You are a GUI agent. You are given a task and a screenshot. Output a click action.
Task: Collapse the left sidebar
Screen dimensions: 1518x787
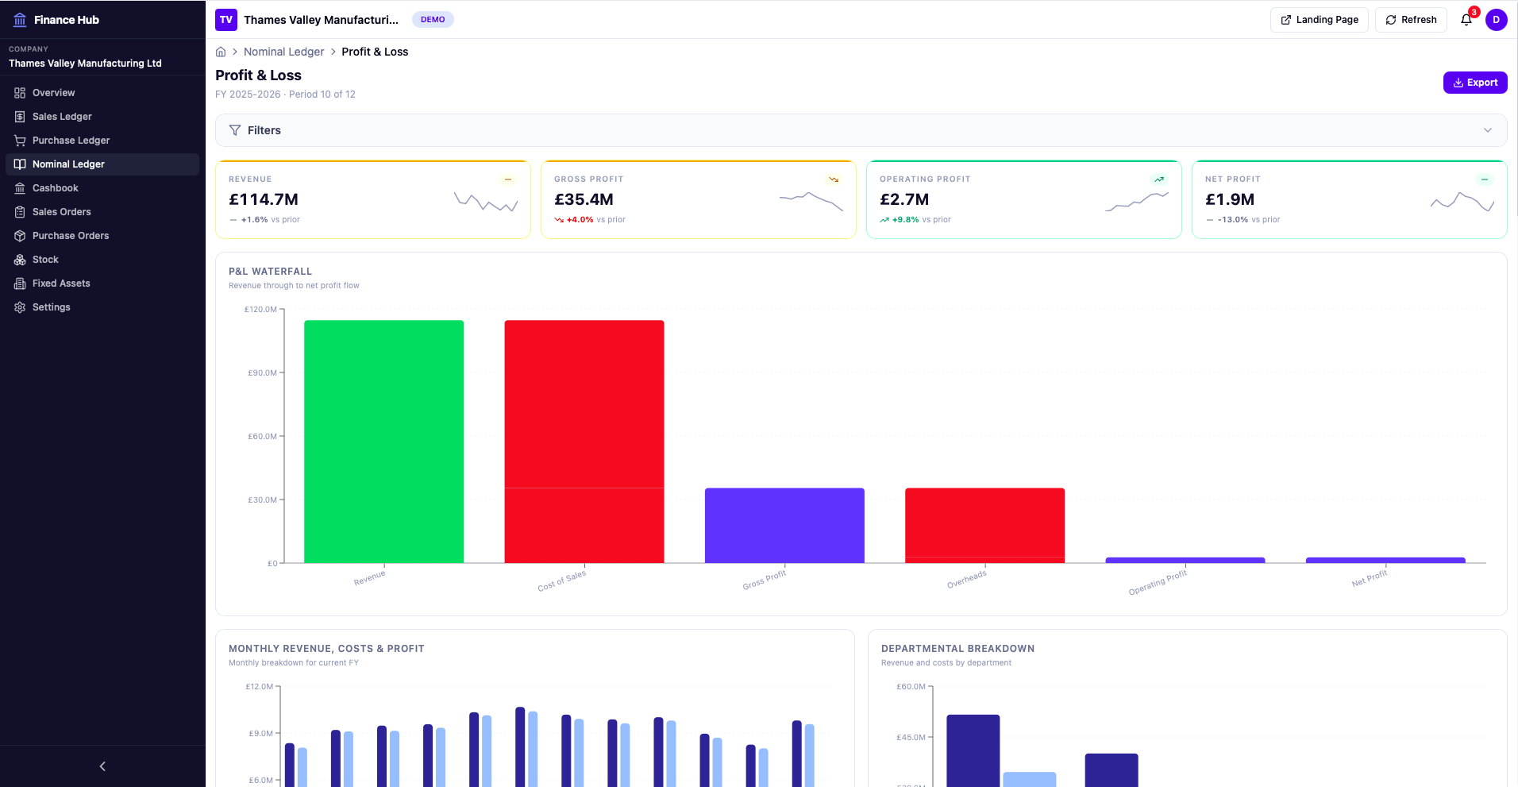click(102, 766)
